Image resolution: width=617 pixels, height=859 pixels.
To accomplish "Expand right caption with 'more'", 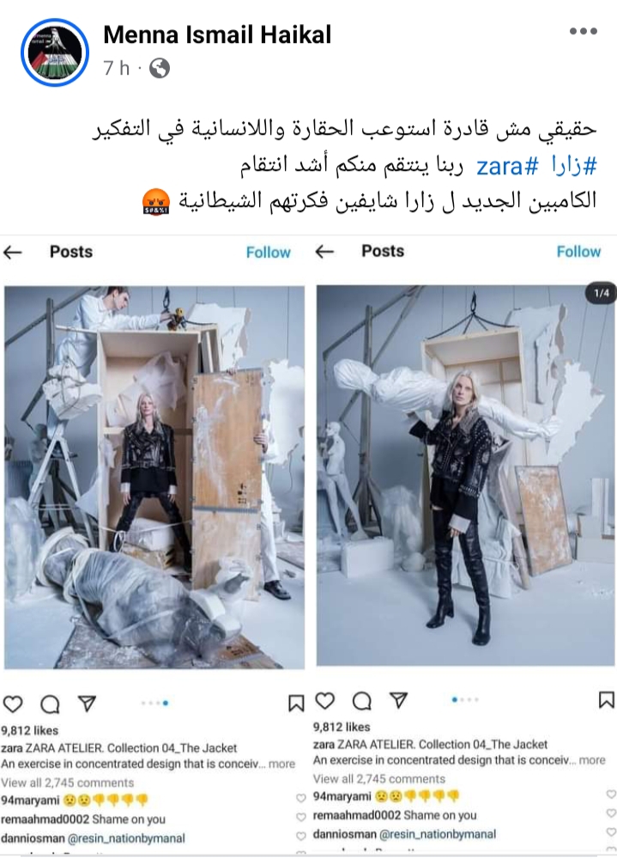I will (592, 760).
